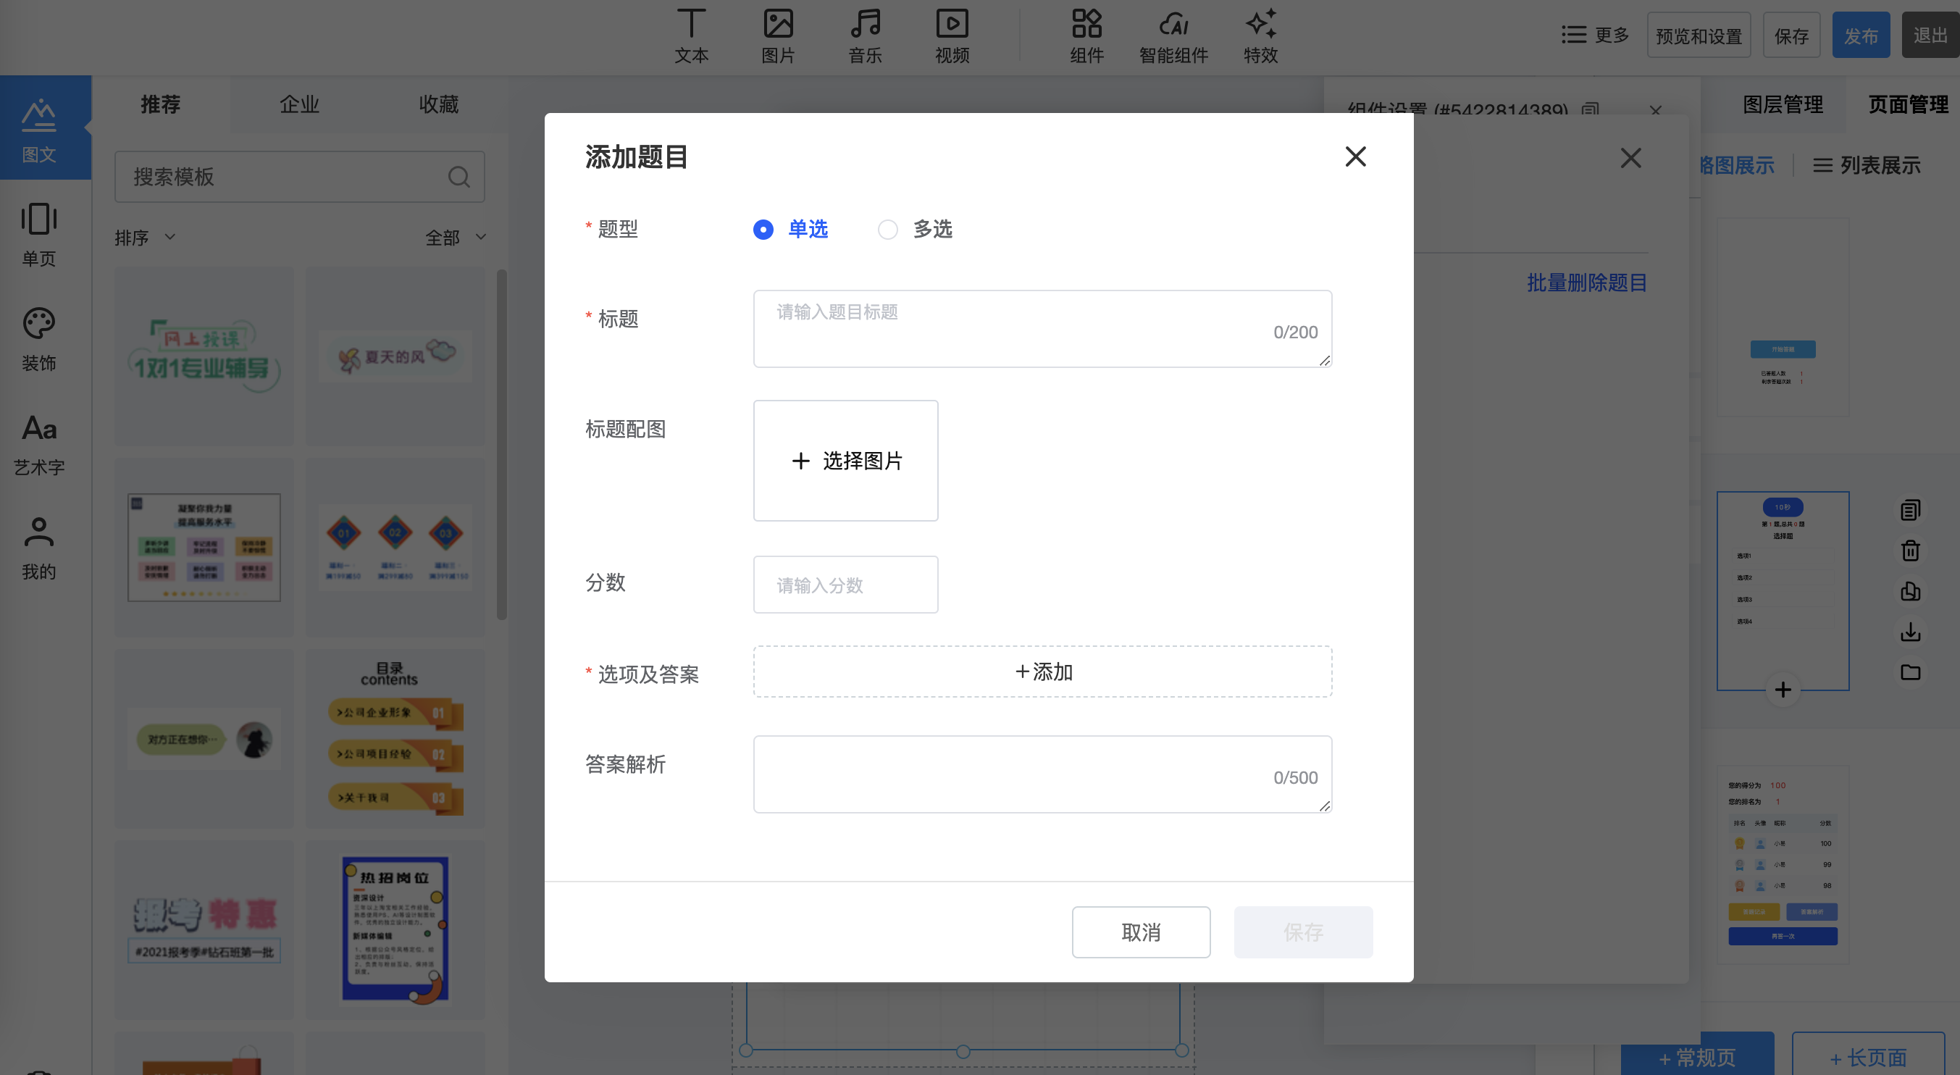Click the plus under selected page thumbnail
This screenshot has height=1075, width=1960.
1783,690
